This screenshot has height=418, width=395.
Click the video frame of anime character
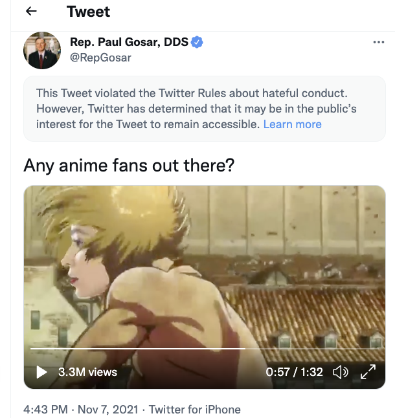click(x=205, y=267)
